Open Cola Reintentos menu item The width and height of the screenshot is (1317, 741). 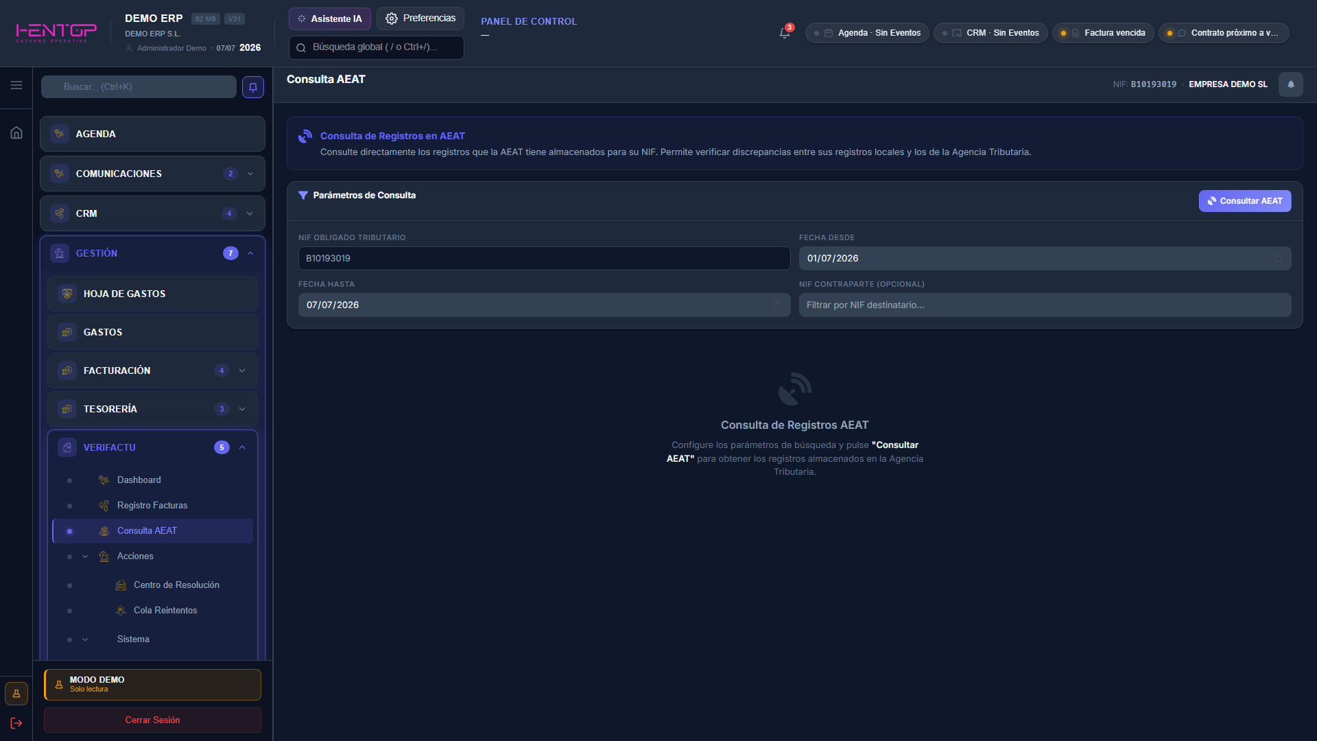click(152, 611)
